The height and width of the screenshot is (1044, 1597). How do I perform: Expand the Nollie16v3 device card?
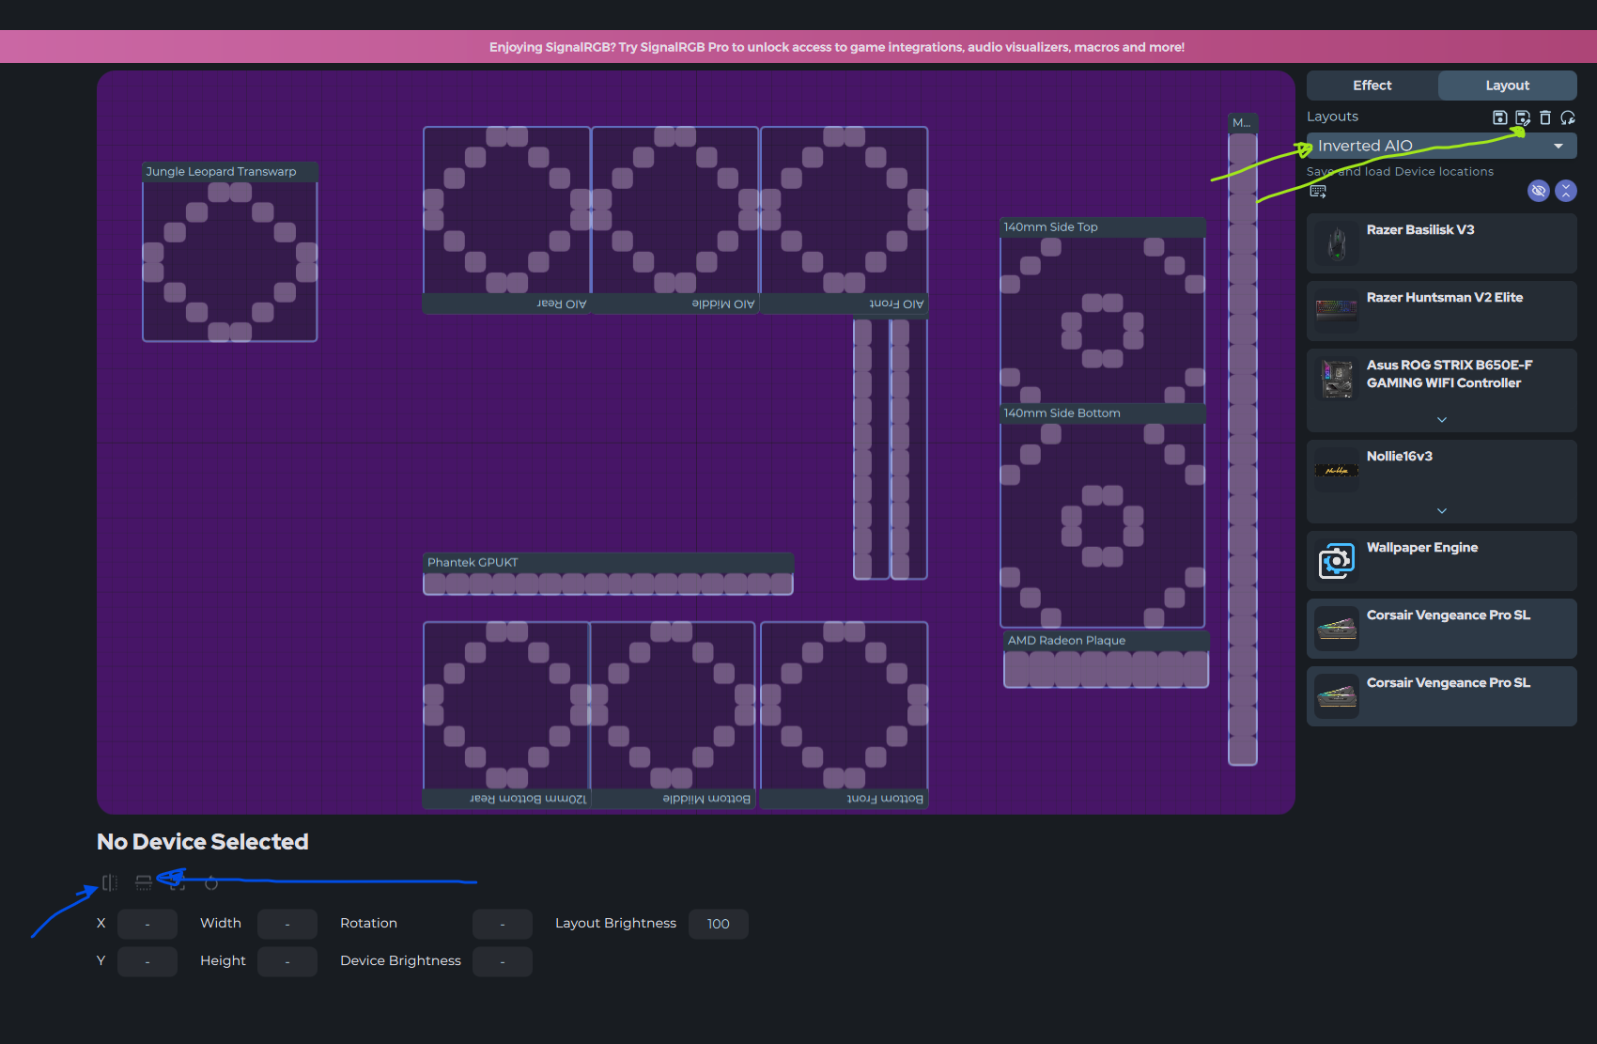[x=1442, y=510]
